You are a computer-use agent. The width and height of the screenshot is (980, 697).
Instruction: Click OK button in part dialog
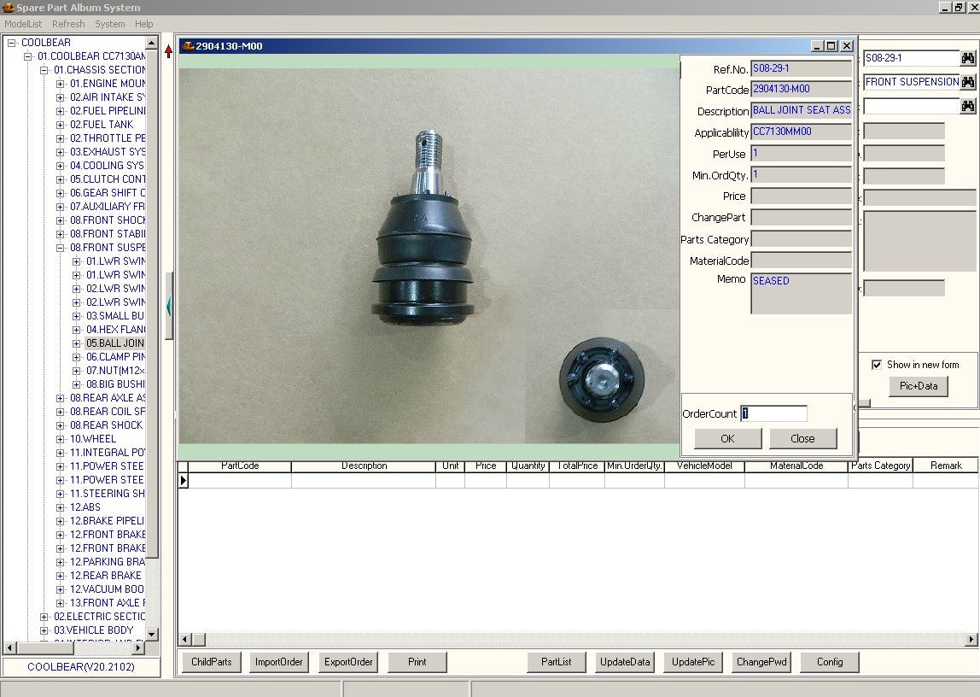[727, 438]
